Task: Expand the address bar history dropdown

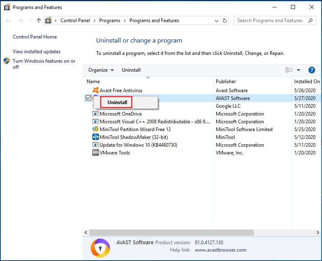Action: pyautogui.click(x=216, y=20)
